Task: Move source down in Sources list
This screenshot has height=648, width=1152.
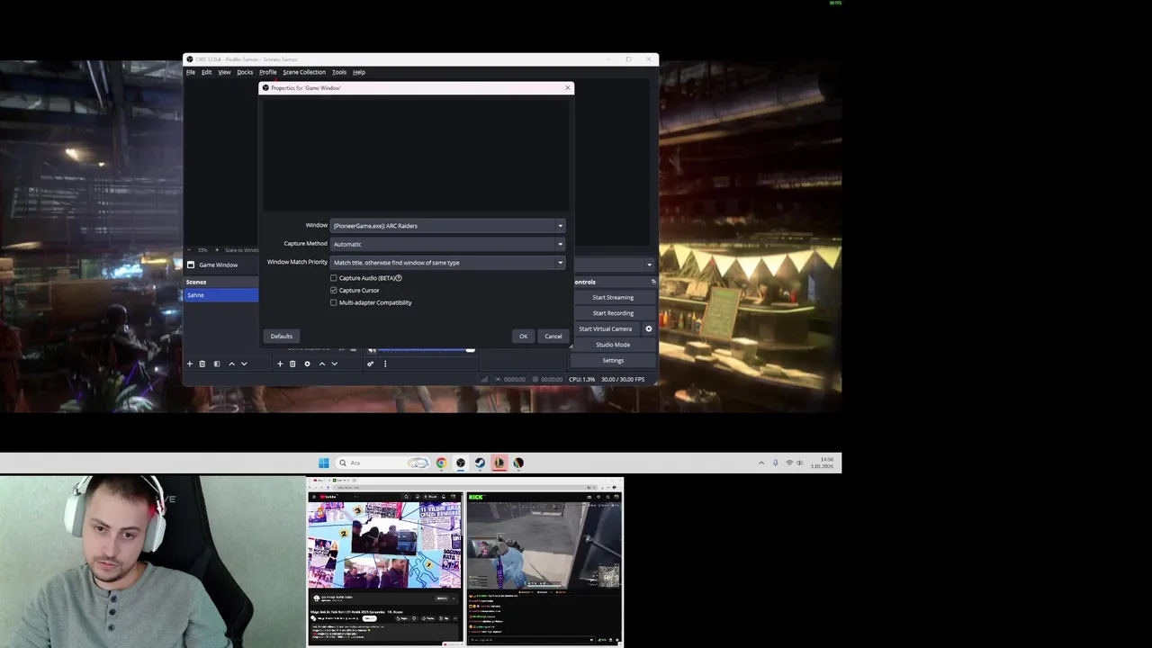Action: (x=335, y=364)
